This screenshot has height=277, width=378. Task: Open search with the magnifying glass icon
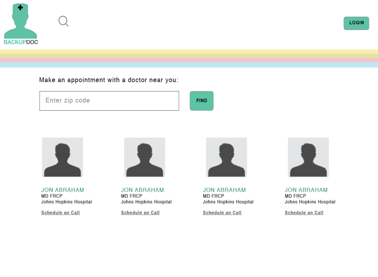tap(63, 21)
